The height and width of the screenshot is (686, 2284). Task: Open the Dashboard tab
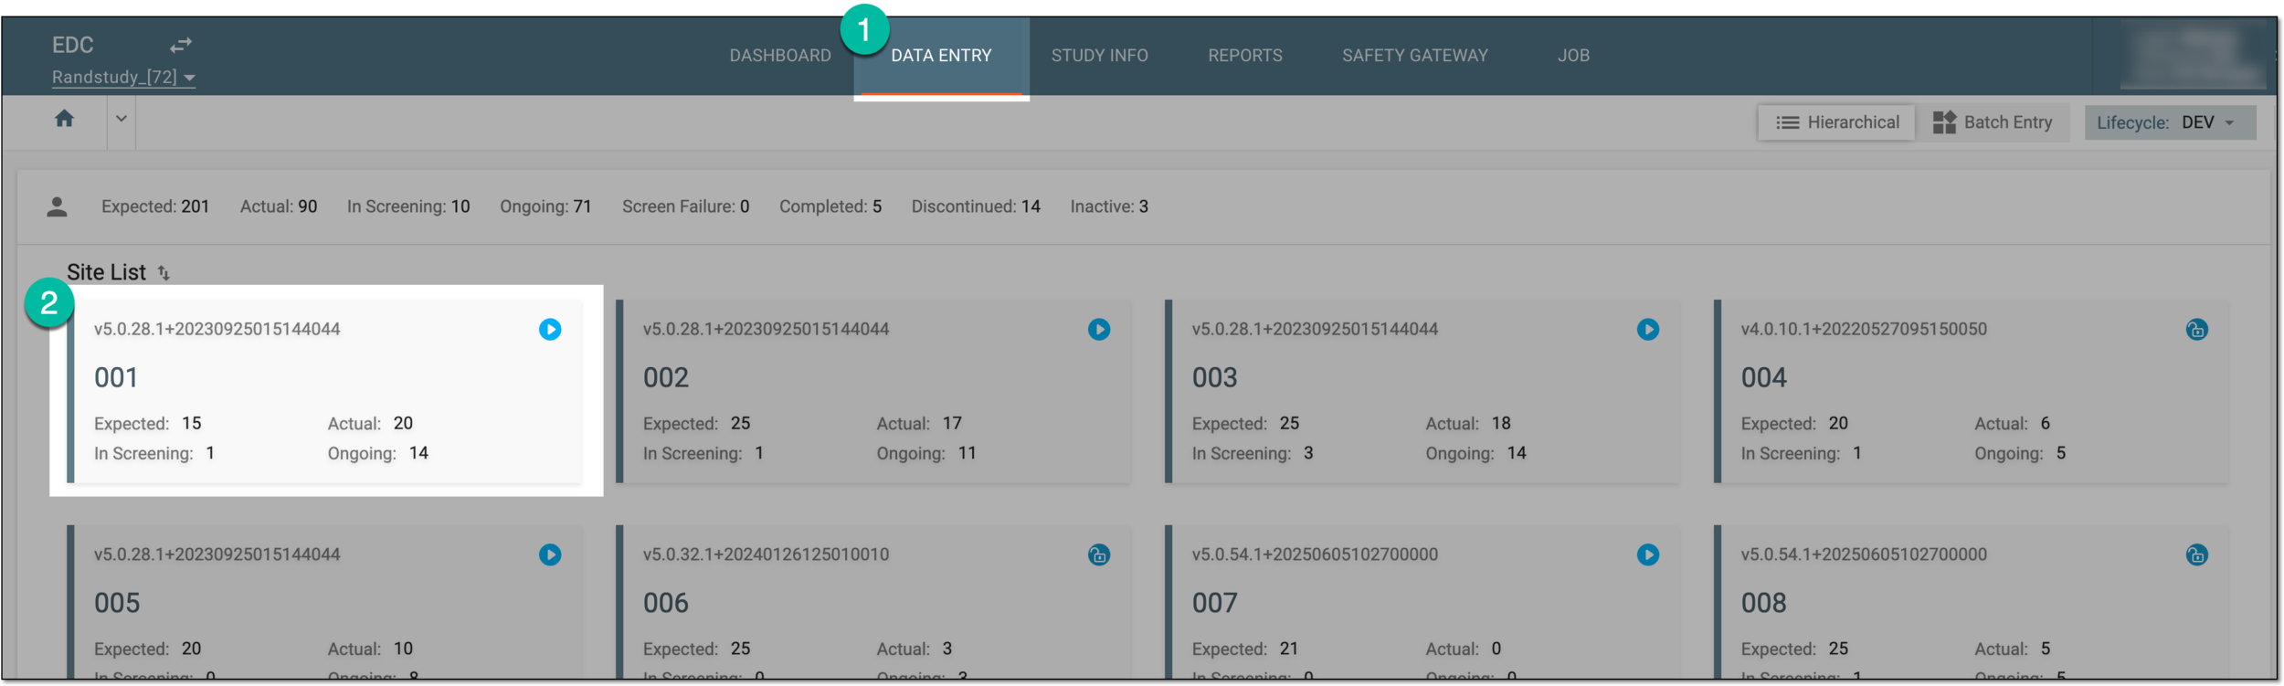780,56
